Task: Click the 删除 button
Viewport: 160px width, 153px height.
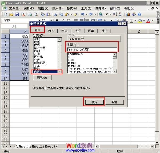Action: point(42,78)
